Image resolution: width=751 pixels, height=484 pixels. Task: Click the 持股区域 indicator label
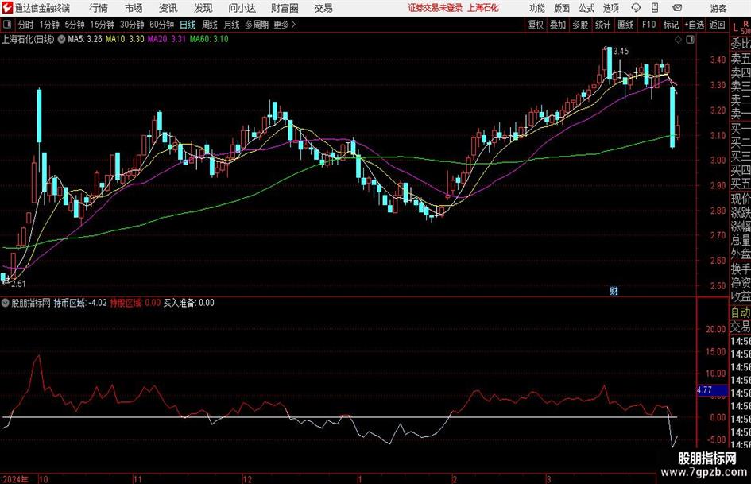(x=126, y=303)
